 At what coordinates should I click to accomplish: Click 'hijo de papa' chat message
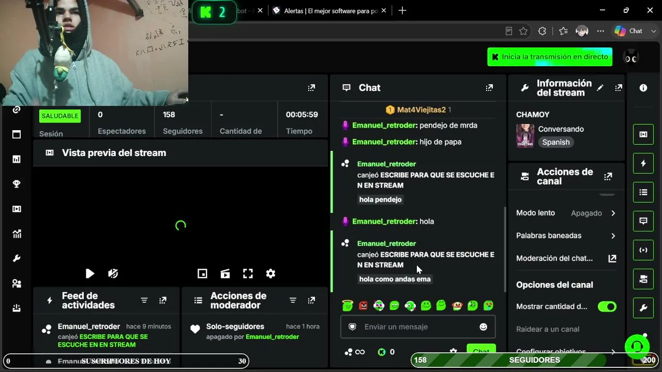441,142
